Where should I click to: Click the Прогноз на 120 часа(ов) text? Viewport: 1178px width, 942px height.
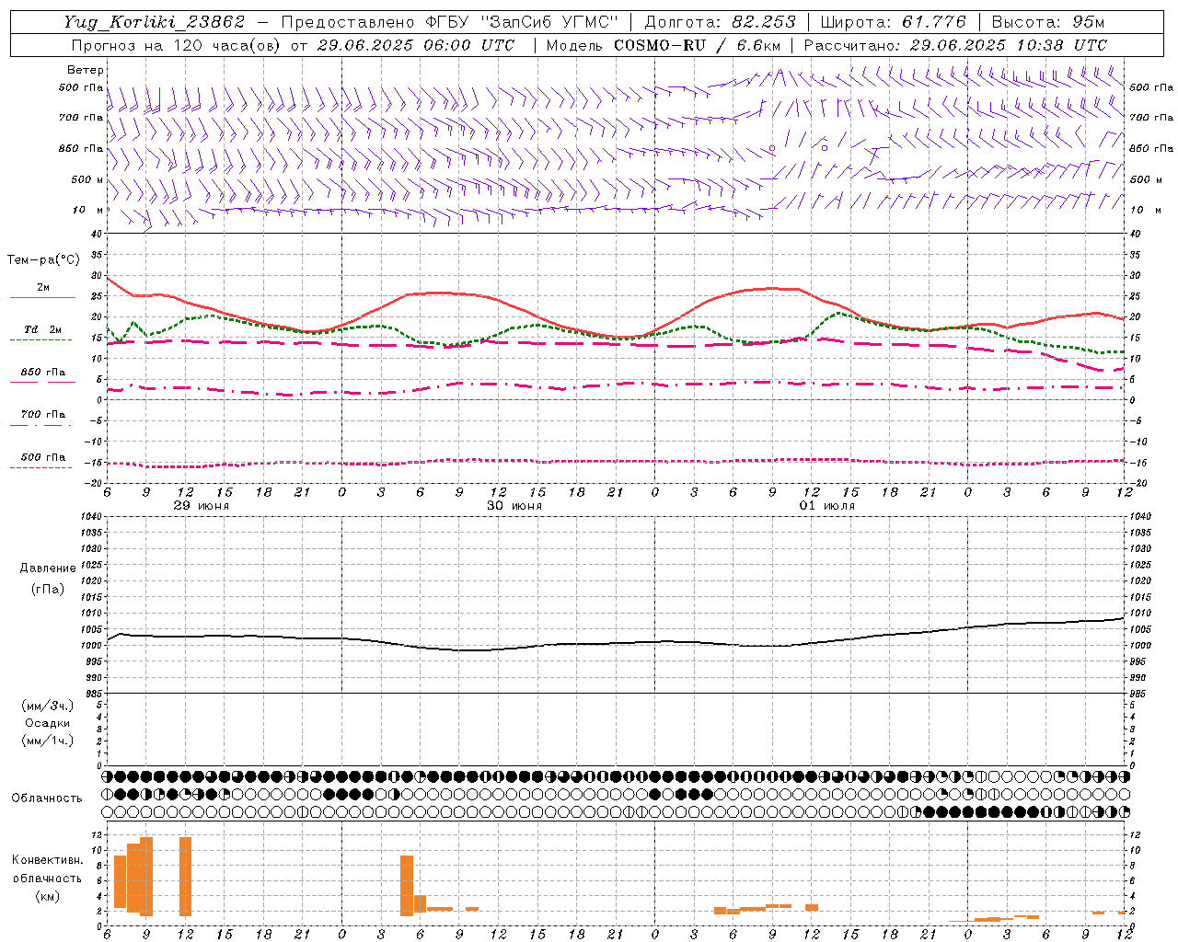tap(177, 45)
